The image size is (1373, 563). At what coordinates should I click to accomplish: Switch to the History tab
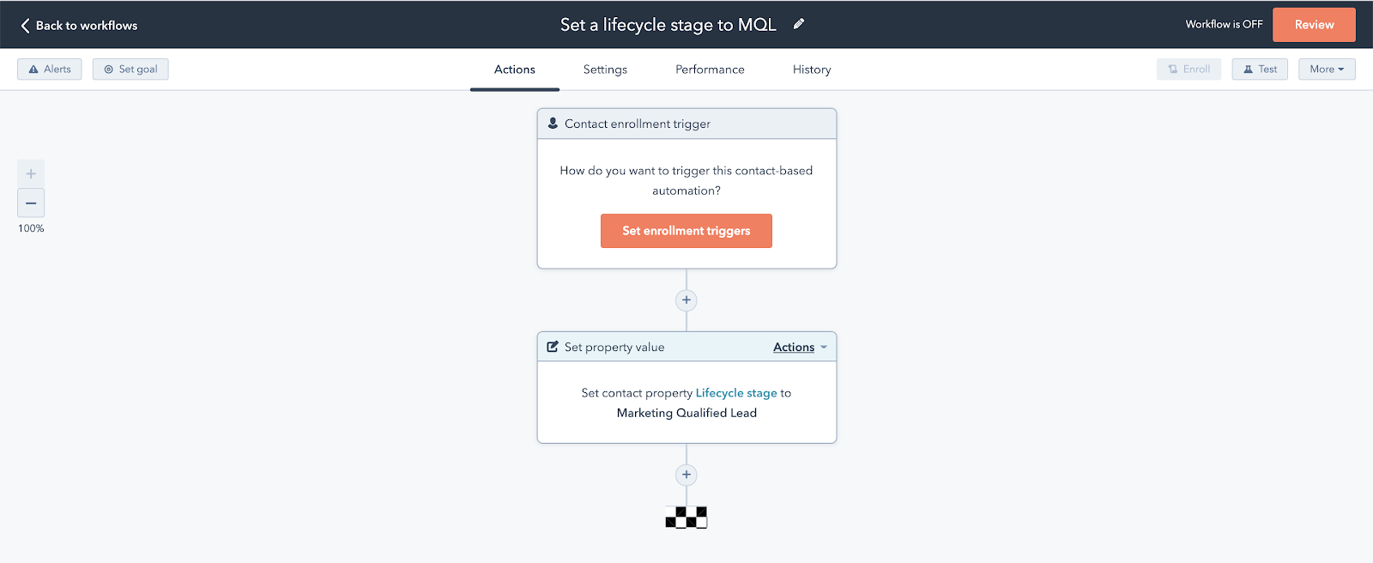pos(810,70)
